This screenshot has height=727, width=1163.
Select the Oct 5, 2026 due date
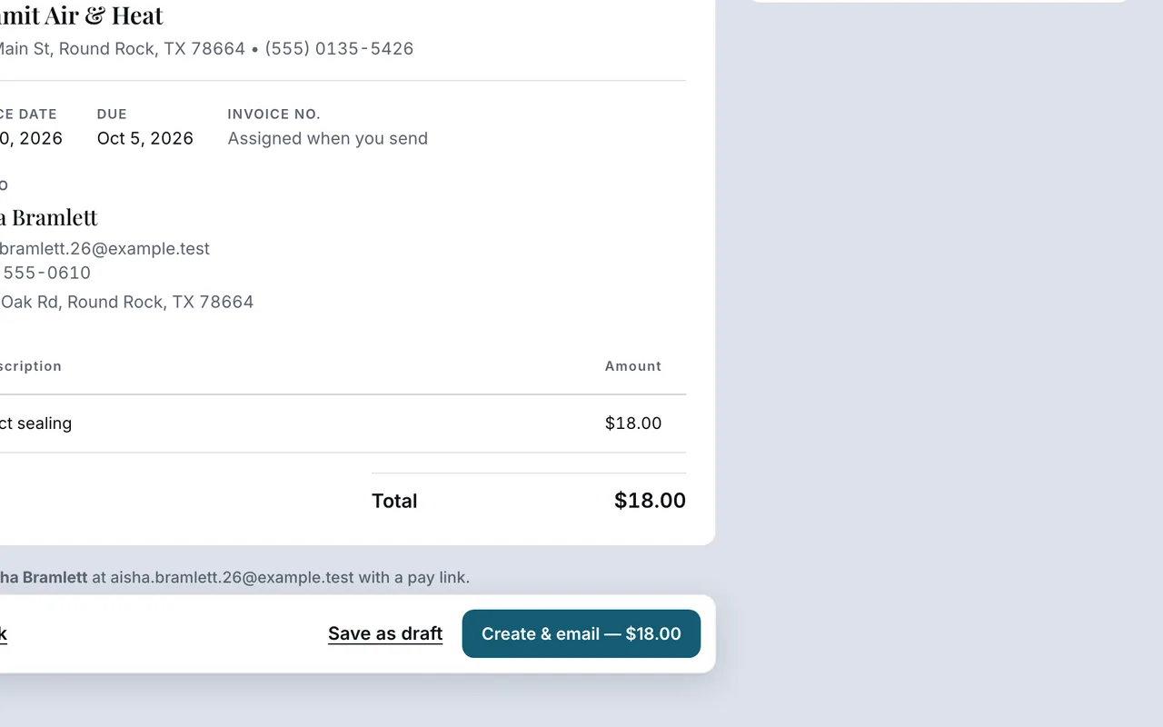(x=145, y=138)
